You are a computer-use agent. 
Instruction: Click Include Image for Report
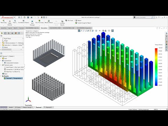[x=83, y=23]
